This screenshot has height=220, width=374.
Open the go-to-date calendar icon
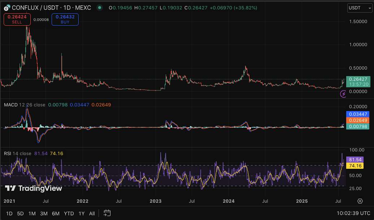pyautogui.click(x=107, y=213)
